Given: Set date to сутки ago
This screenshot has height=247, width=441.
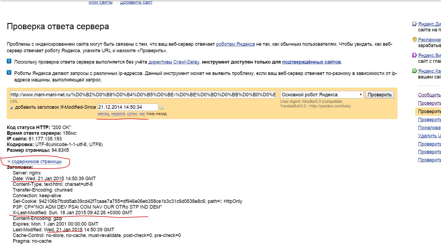Looking at the screenshot, I should click(132, 114).
